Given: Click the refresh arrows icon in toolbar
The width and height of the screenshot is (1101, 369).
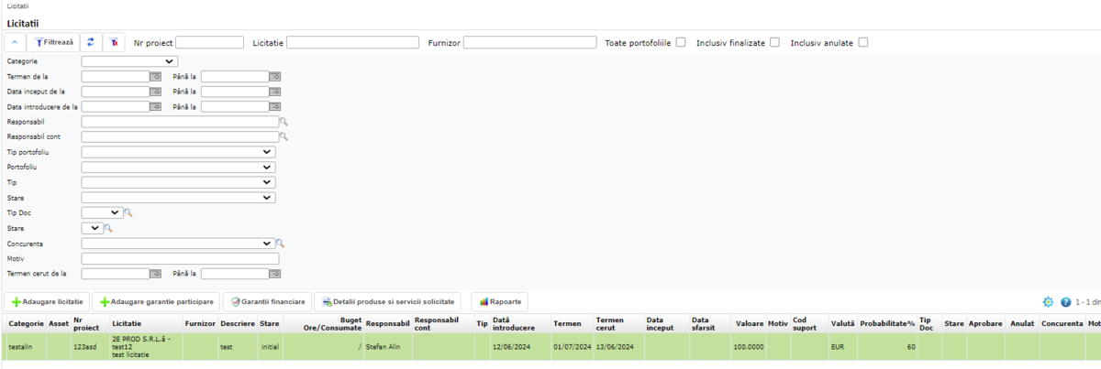Looking at the screenshot, I should (x=90, y=43).
